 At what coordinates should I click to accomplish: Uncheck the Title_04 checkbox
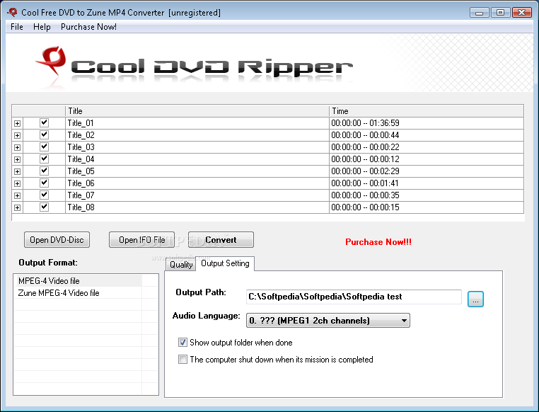point(44,159)
